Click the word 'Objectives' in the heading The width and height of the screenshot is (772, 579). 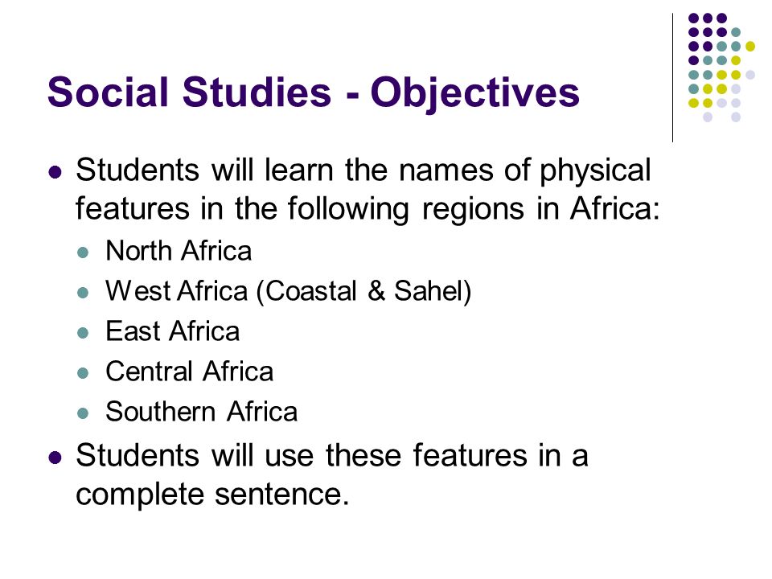point(475,93)
